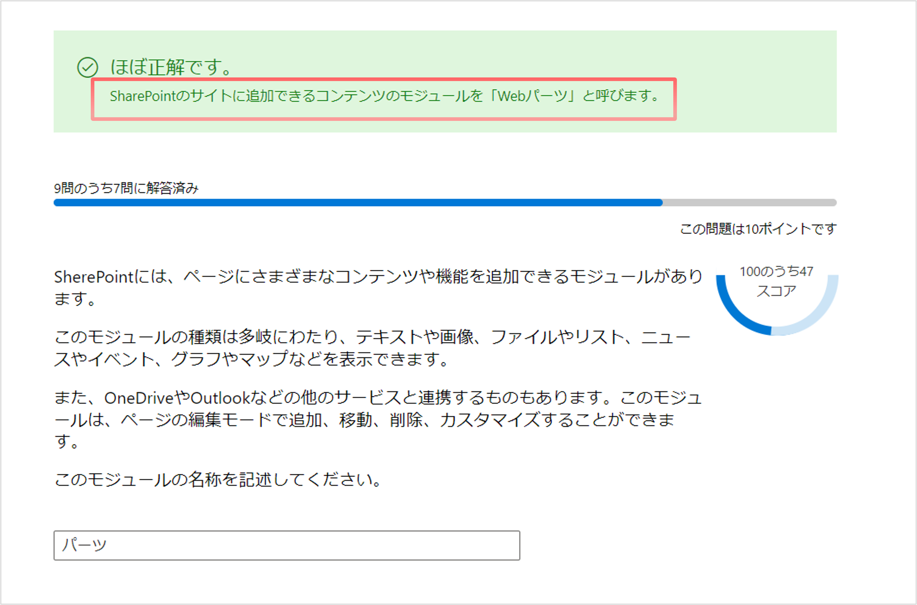Screen dimensions: 917x605
Task: Click the 9問のうち7問に解答済み progress label
Action: point(126,188)
